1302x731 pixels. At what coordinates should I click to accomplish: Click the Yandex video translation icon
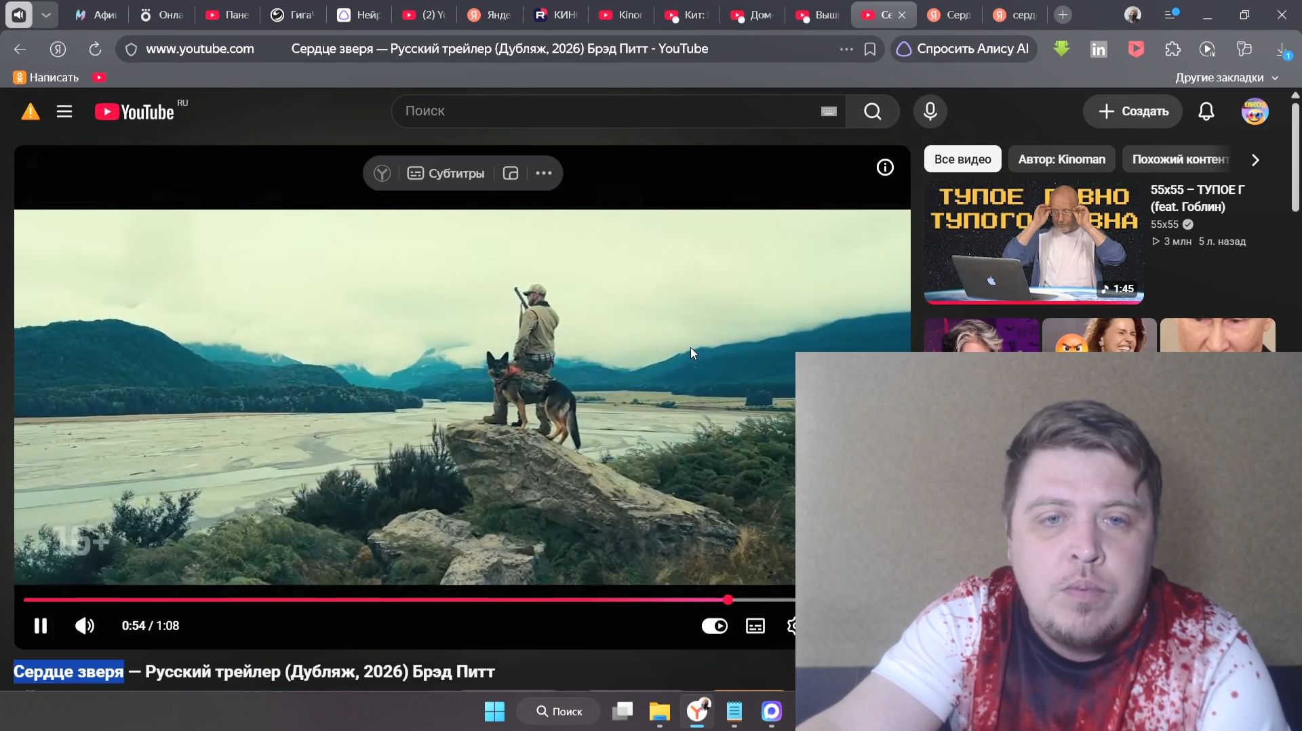click(x=382, y=174)
